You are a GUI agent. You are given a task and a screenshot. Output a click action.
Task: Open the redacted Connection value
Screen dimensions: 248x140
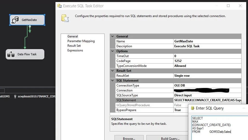pyautogui.click(x=207, y=90)
